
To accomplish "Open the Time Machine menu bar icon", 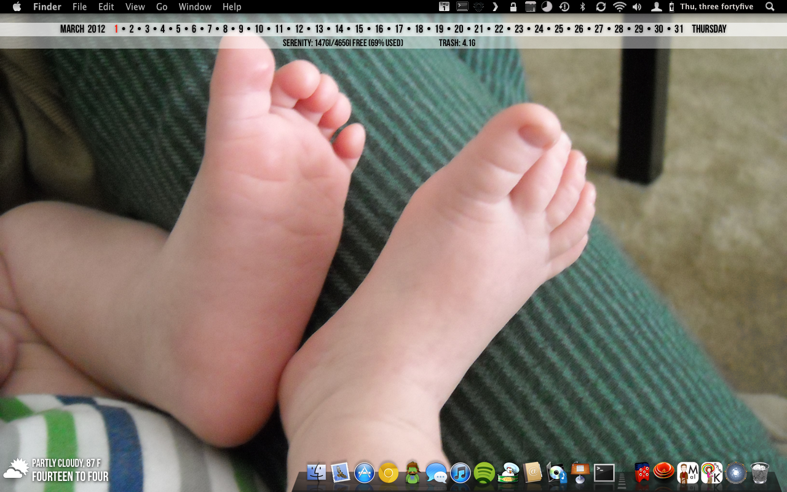I will 564,7.
